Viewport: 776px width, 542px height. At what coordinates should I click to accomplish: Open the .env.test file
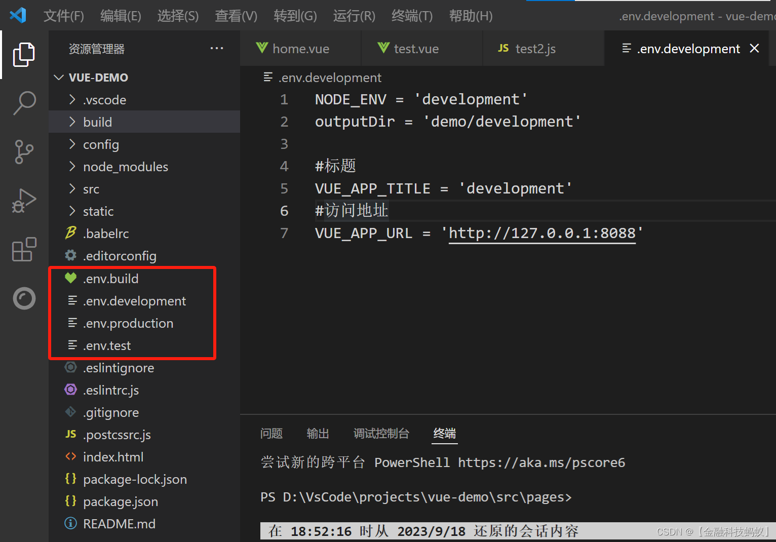pyautogui.click(x=144, y=345)
